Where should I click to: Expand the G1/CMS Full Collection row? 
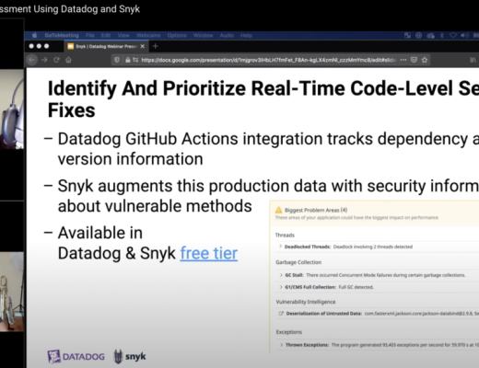click(281, 287)
